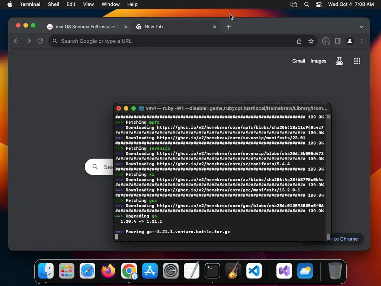Add a new Chrome tab
Viewport: 381px width, 286px height.
click(x=229, y=27)
